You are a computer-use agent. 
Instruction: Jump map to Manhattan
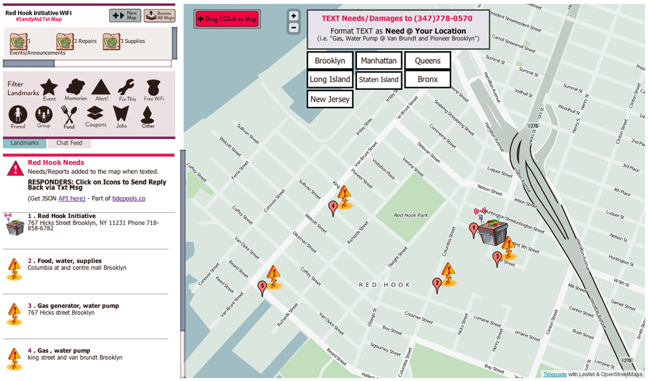(x=378, y=61)
